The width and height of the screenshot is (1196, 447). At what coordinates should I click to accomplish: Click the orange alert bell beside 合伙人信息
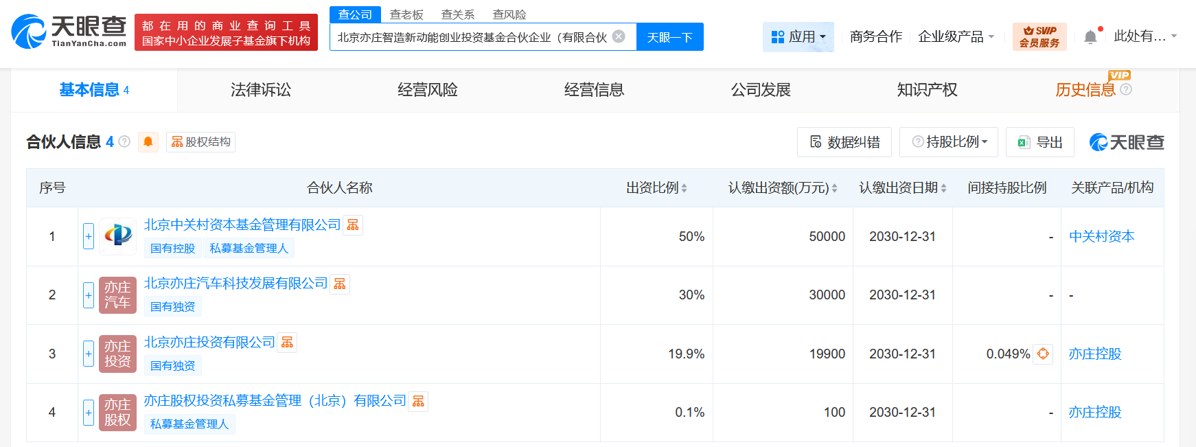(x=148, y=142)
